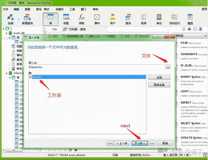Collapse the connection 1 tree node
This screenshot has height=160, width=208.
click(x=3, y=28)
